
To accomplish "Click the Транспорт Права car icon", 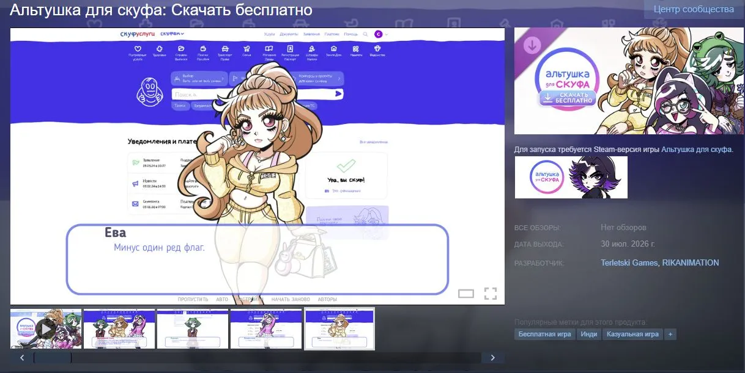I will click(x=225, y=48).
